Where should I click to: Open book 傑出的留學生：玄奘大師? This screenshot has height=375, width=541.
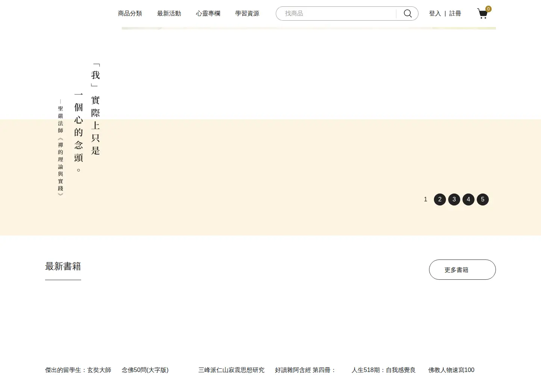click(x=78, y=370)
